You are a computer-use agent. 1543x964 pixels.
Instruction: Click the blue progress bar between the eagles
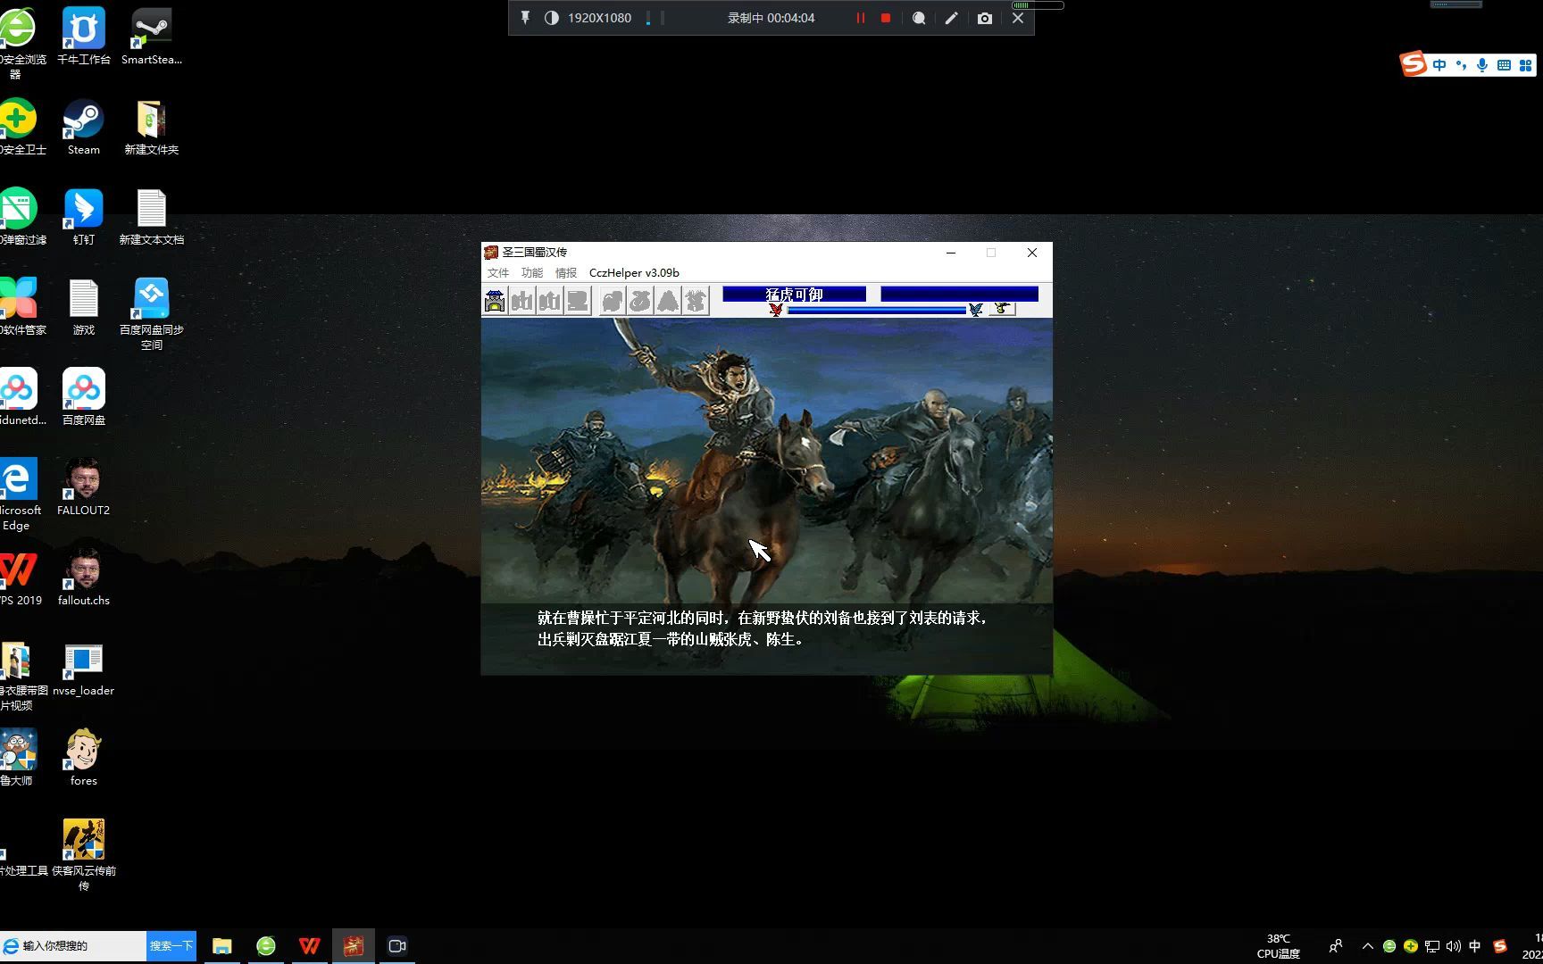coord(876,311)
